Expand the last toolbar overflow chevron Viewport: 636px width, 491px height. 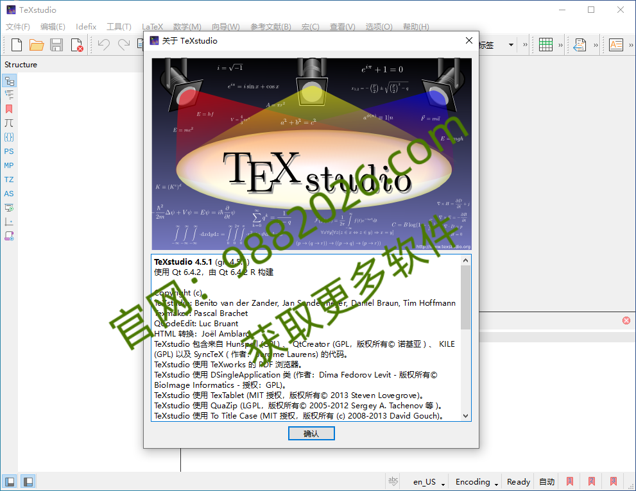(x=631, y=45)
